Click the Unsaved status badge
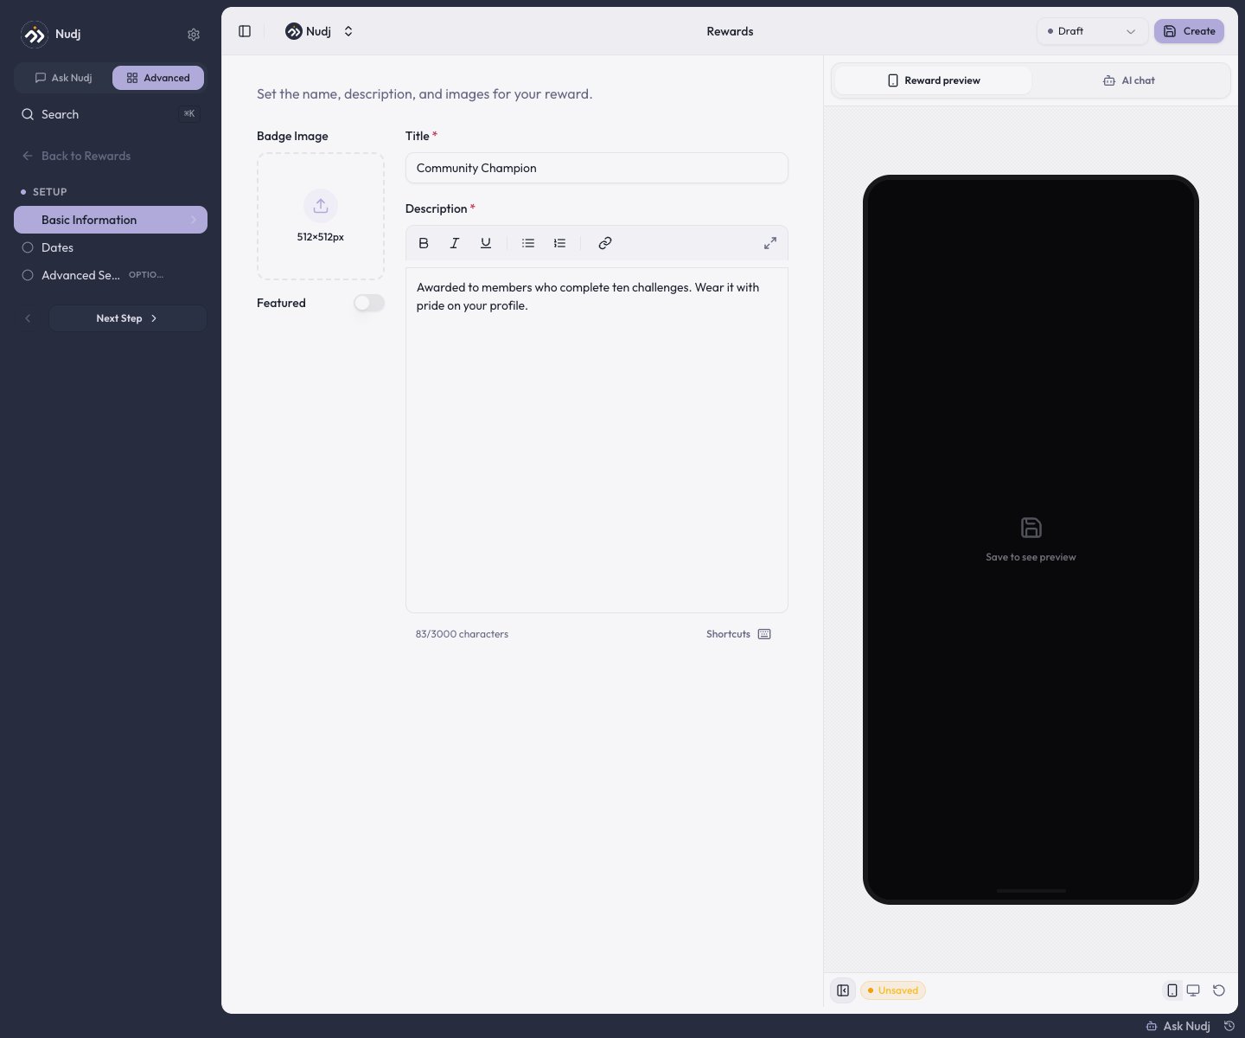The width and height of the screenshot is (1245, 1038). coord(892,990)
